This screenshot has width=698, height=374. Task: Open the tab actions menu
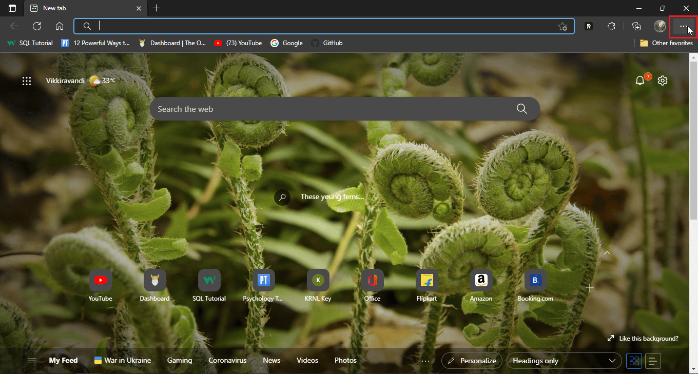pos(12,8)
